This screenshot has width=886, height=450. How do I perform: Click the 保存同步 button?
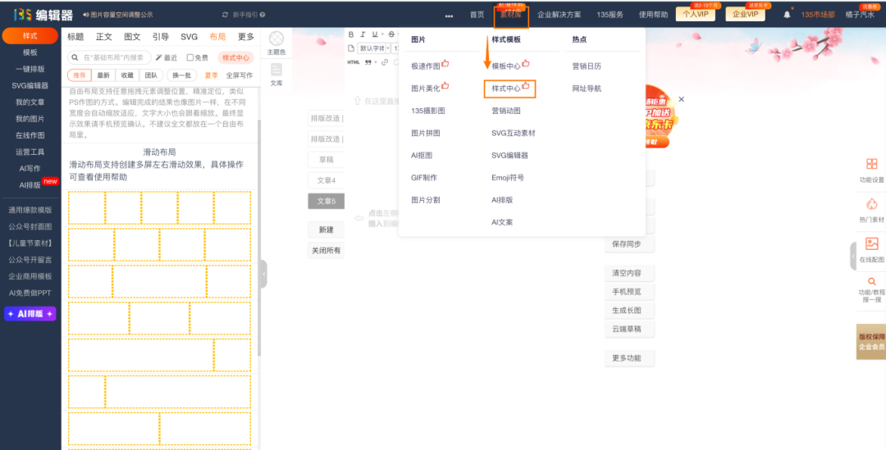(x=628, y=244)
